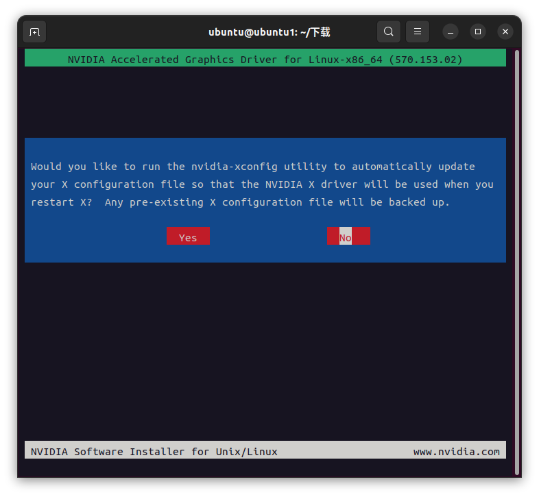Click the terminal vertical scrollbar

[517, 263]
